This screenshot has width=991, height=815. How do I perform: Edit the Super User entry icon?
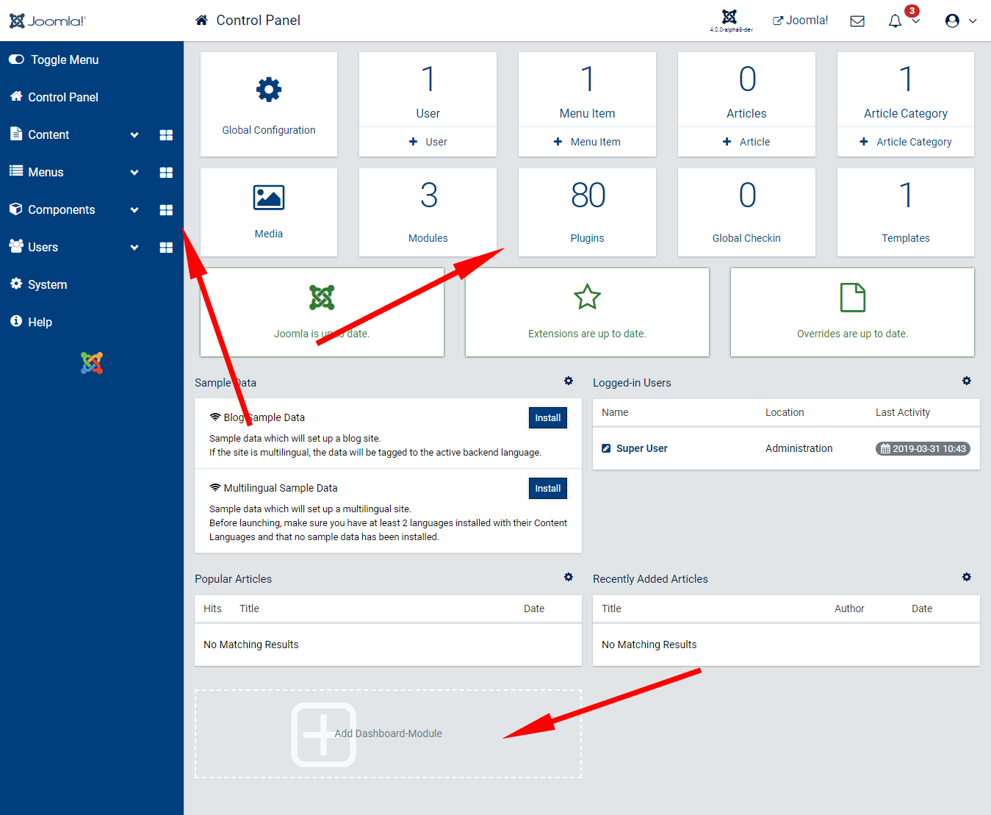(606, 448)
